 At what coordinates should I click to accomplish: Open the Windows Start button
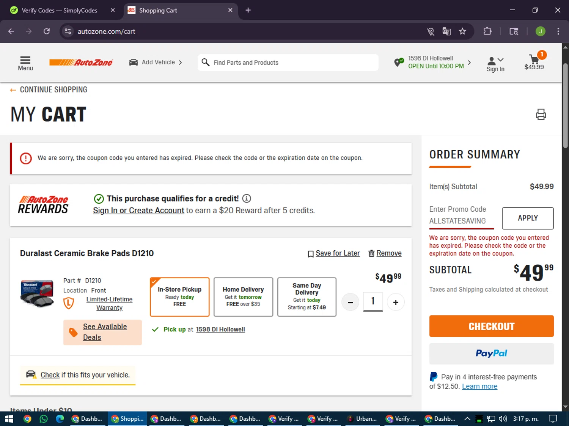(x=9, y=419)
